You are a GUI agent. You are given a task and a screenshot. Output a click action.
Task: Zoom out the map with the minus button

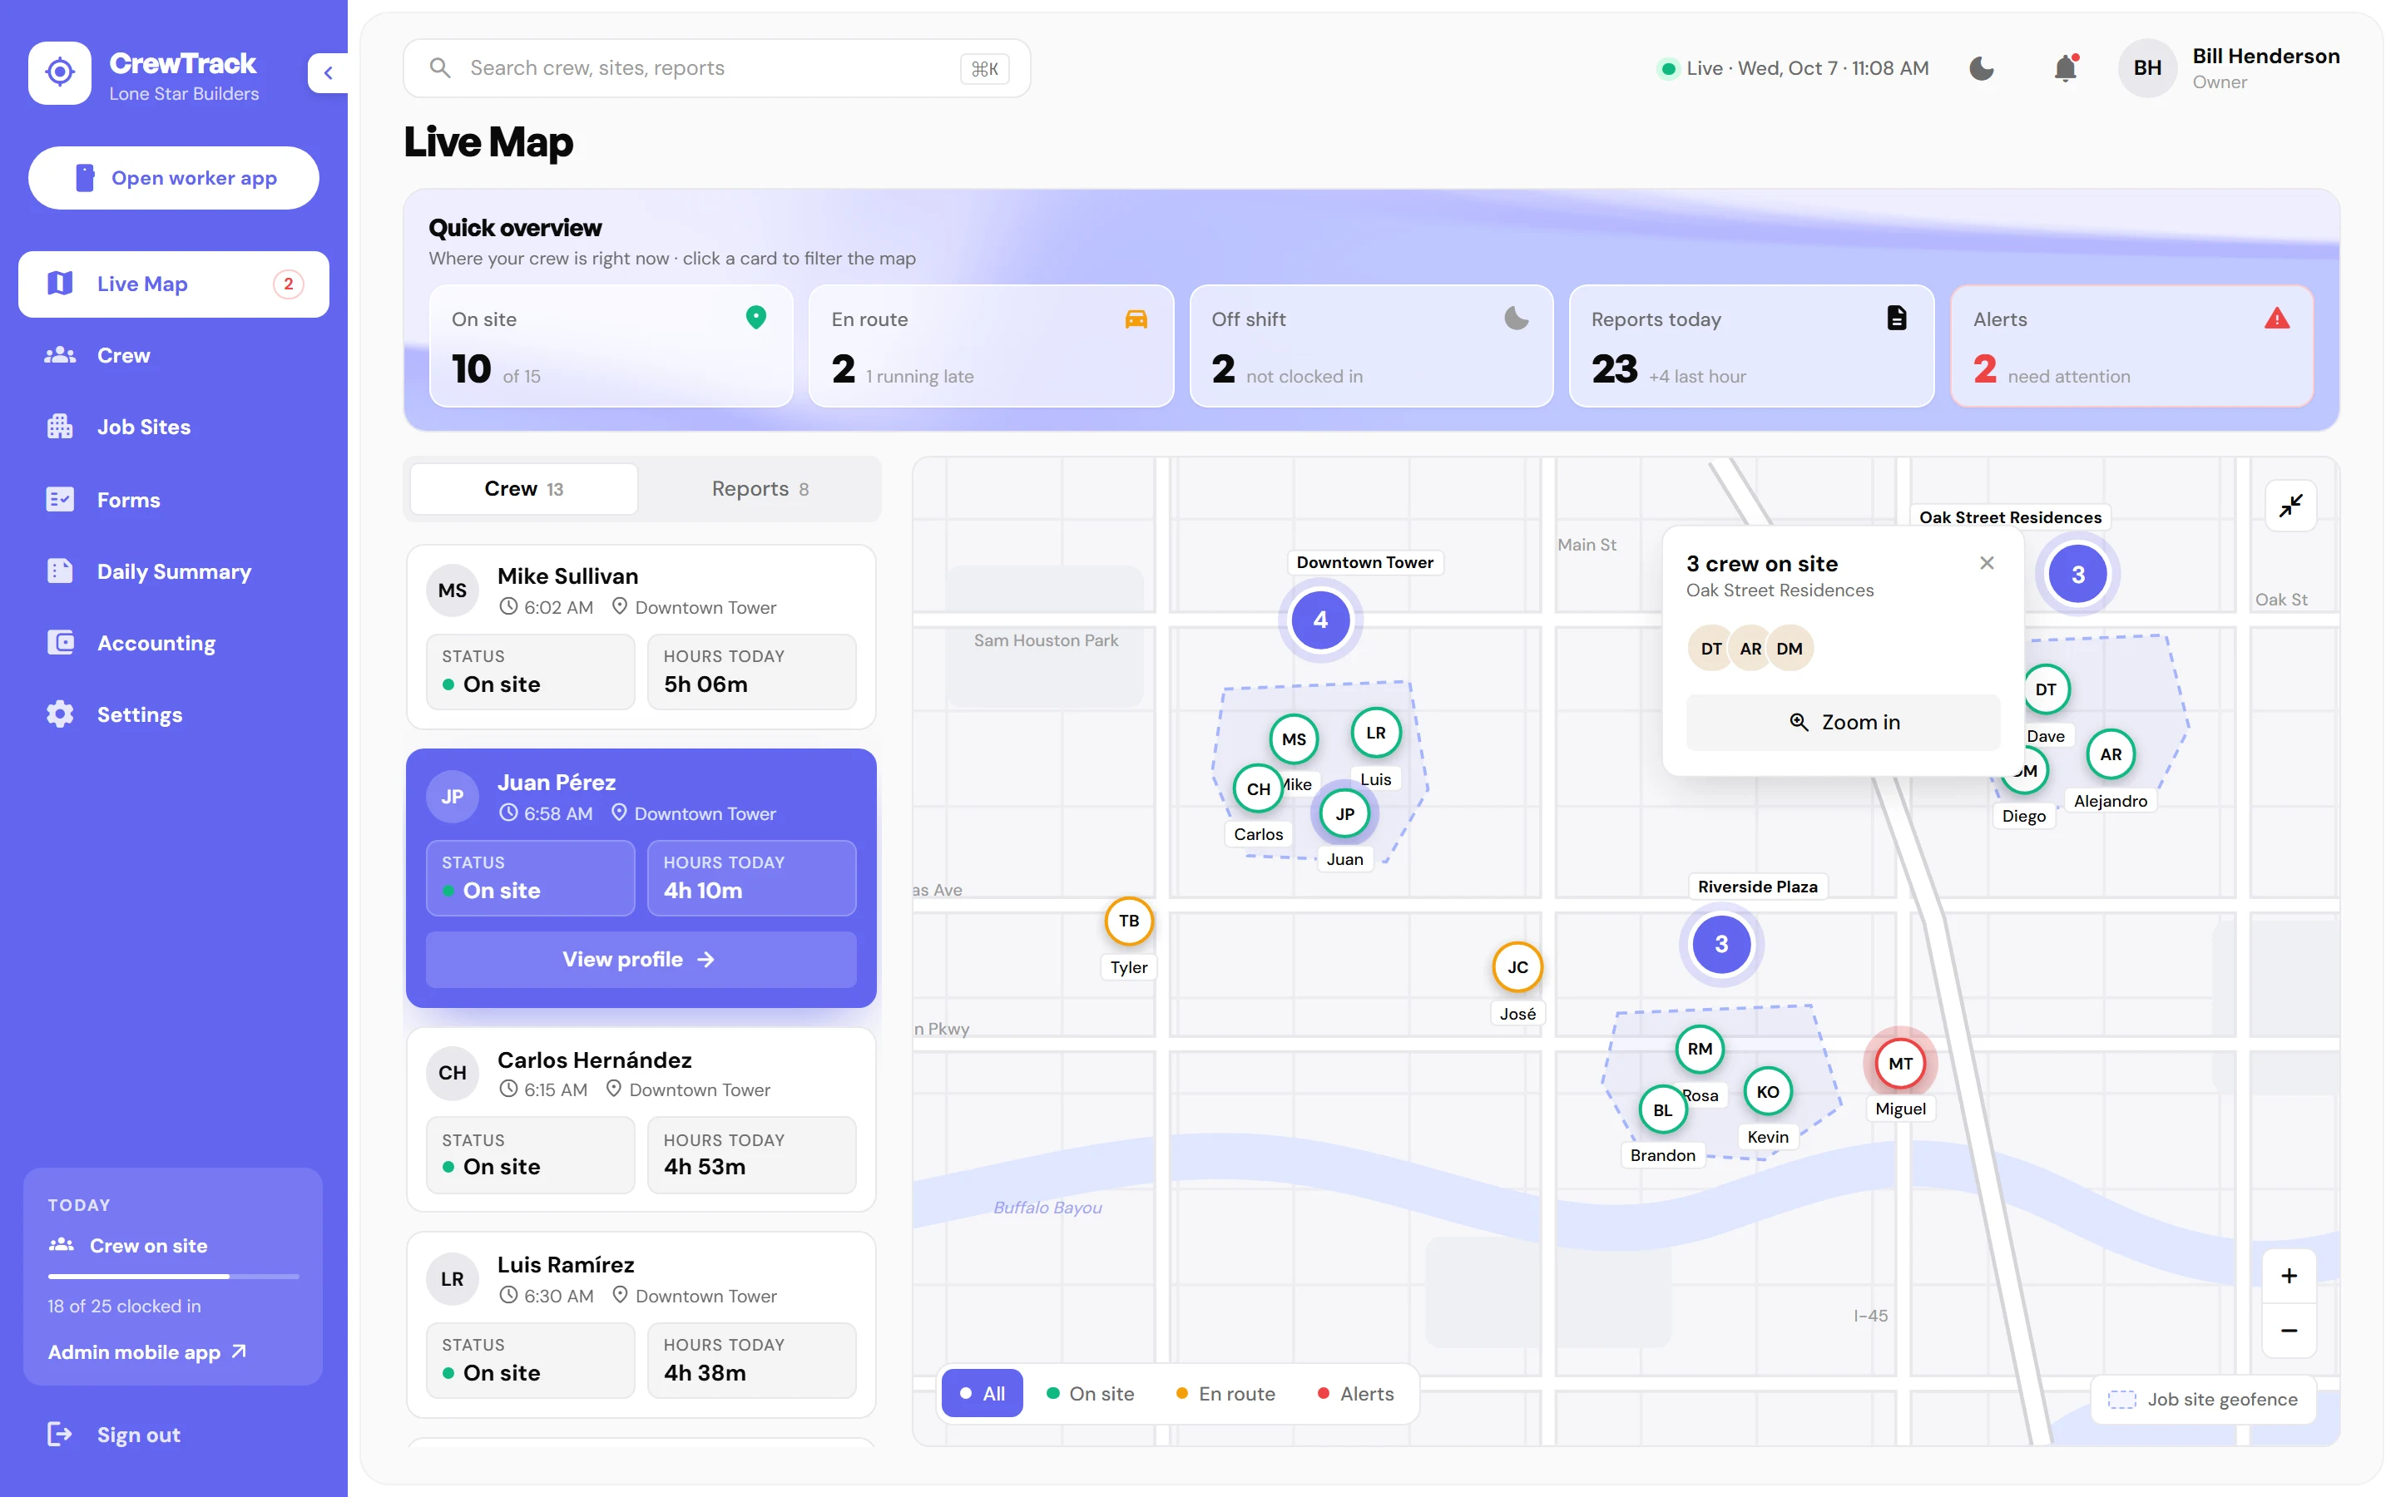tap(2289, 1331)
